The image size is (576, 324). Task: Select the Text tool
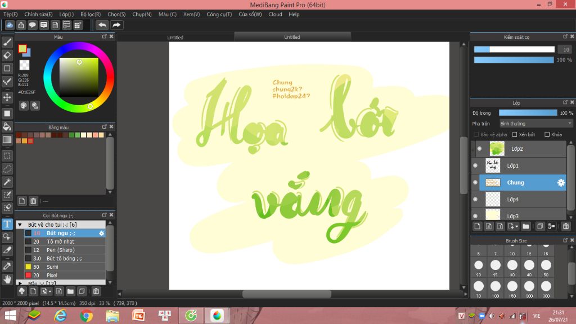7,224
